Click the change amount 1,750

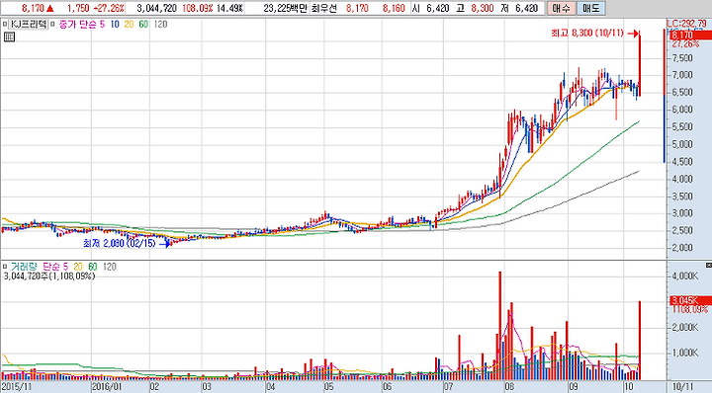click(x=78, y=8)
